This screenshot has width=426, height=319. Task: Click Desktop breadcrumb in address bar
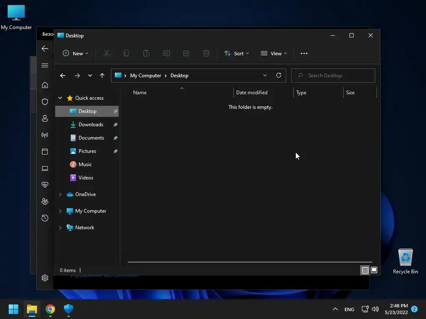(179, 76)
